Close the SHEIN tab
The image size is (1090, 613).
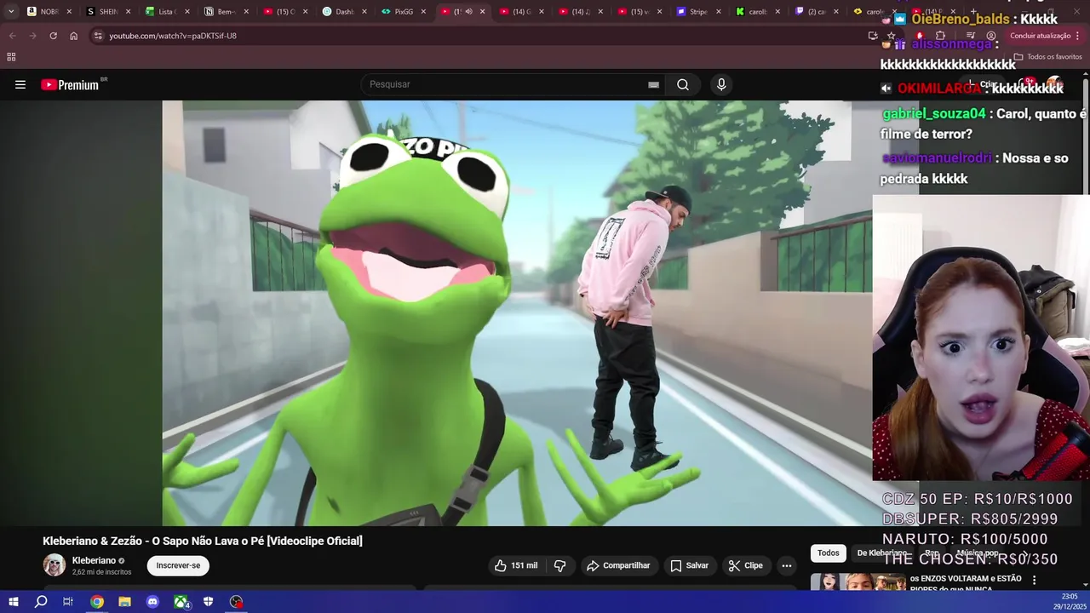click(129, 12)
